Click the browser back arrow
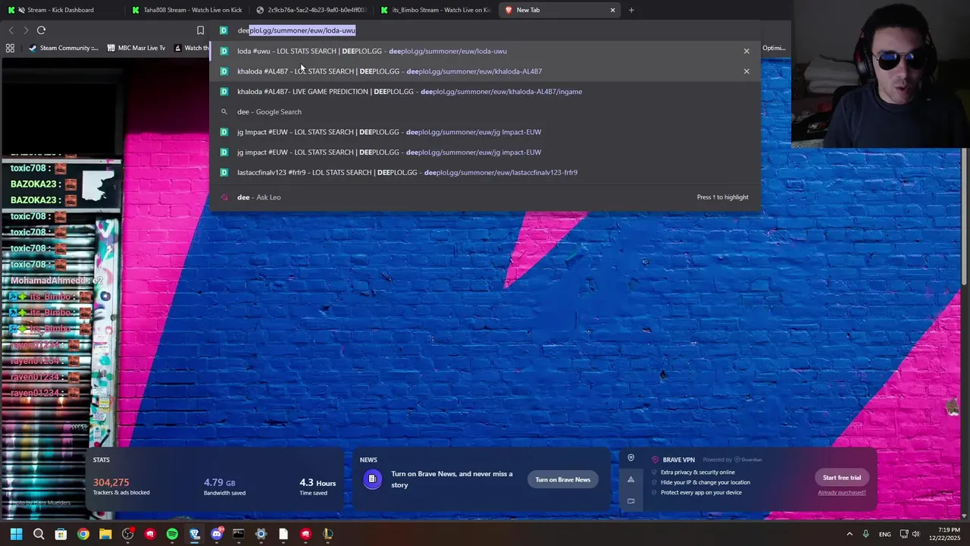 pyautogui.click(x=11, y=30)
